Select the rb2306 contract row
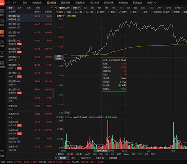The image size is (187, 164). (x=29, y=26)
